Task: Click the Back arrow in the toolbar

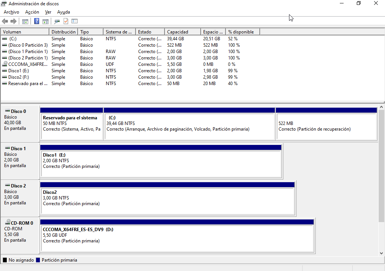Action: 5,21
